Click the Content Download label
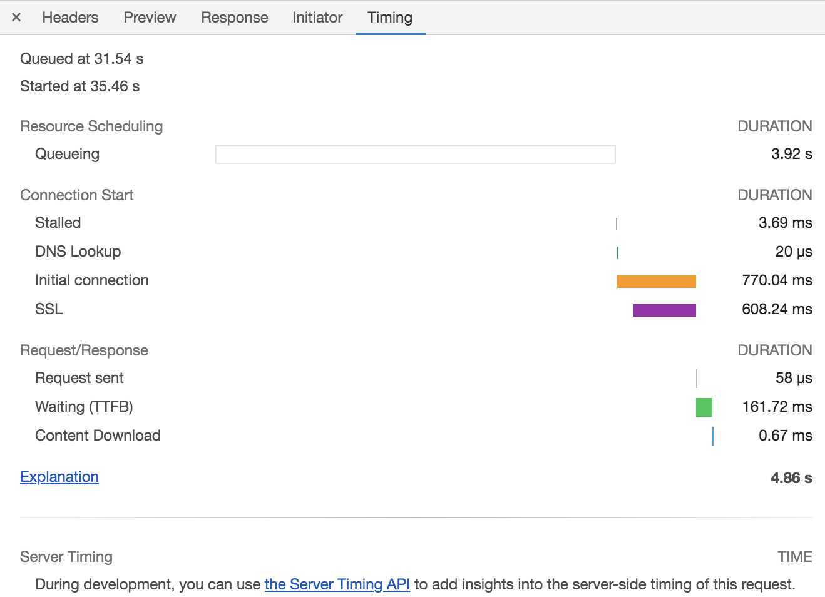 tap(98, 436)
